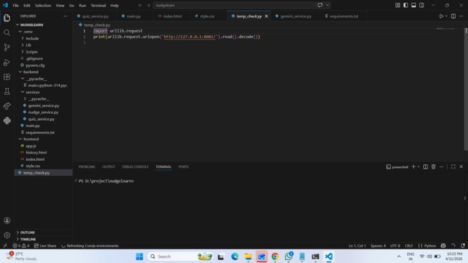
Task: Click the Spaces: 4 indentation setting
Action: click(378, 246)
